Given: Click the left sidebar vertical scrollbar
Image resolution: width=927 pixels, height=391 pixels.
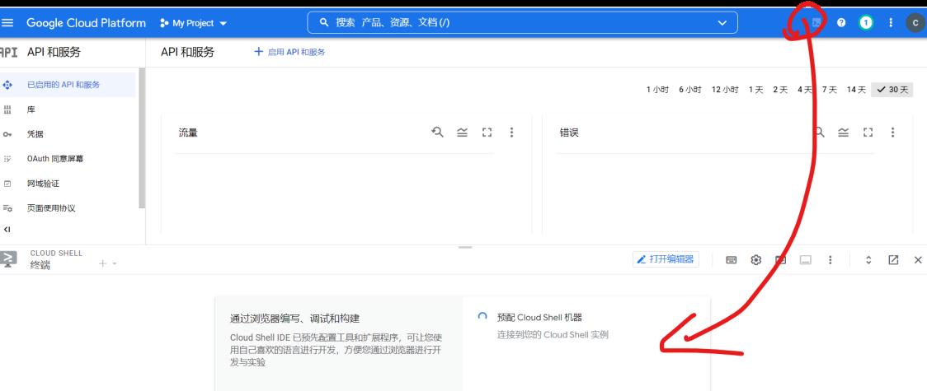Looking at the screenshot, I should point(142,138).
